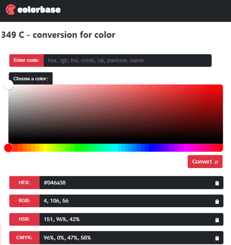Open the colorbase home link text
The width and height of the screenshot is (231, 245).
point(39,10)
